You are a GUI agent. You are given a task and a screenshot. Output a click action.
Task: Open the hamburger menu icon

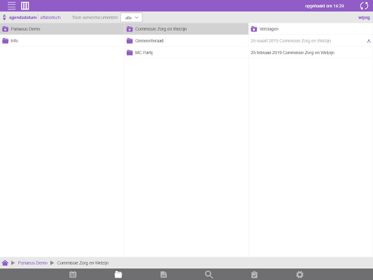12,6
